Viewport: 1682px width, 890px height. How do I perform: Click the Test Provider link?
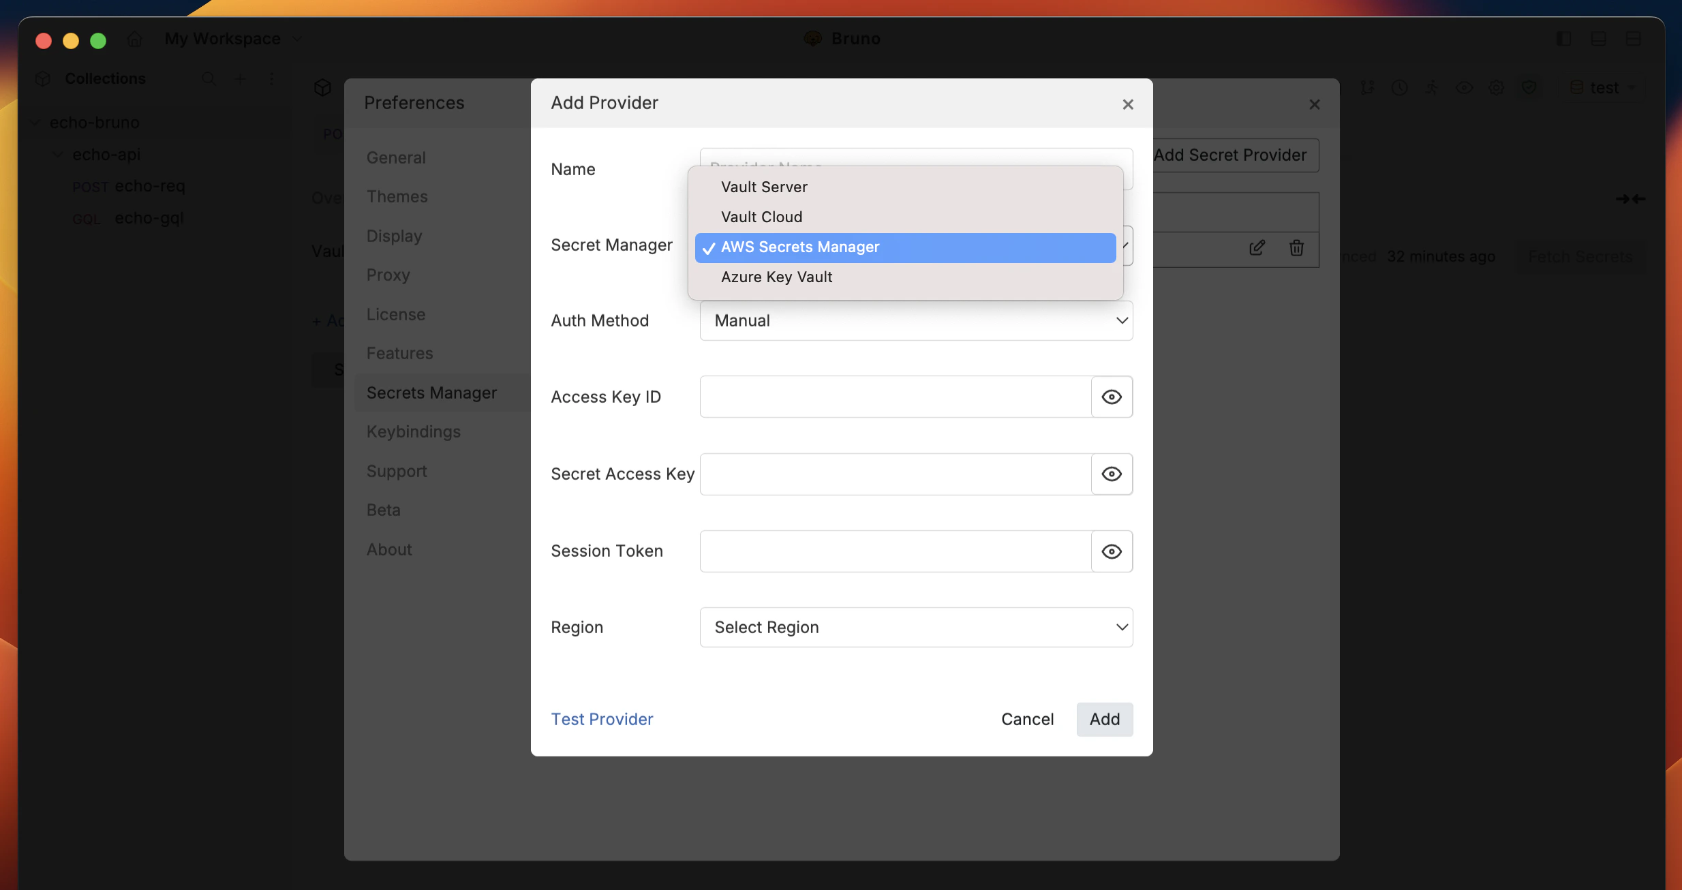pyautogui.click(x=602, y=719)
